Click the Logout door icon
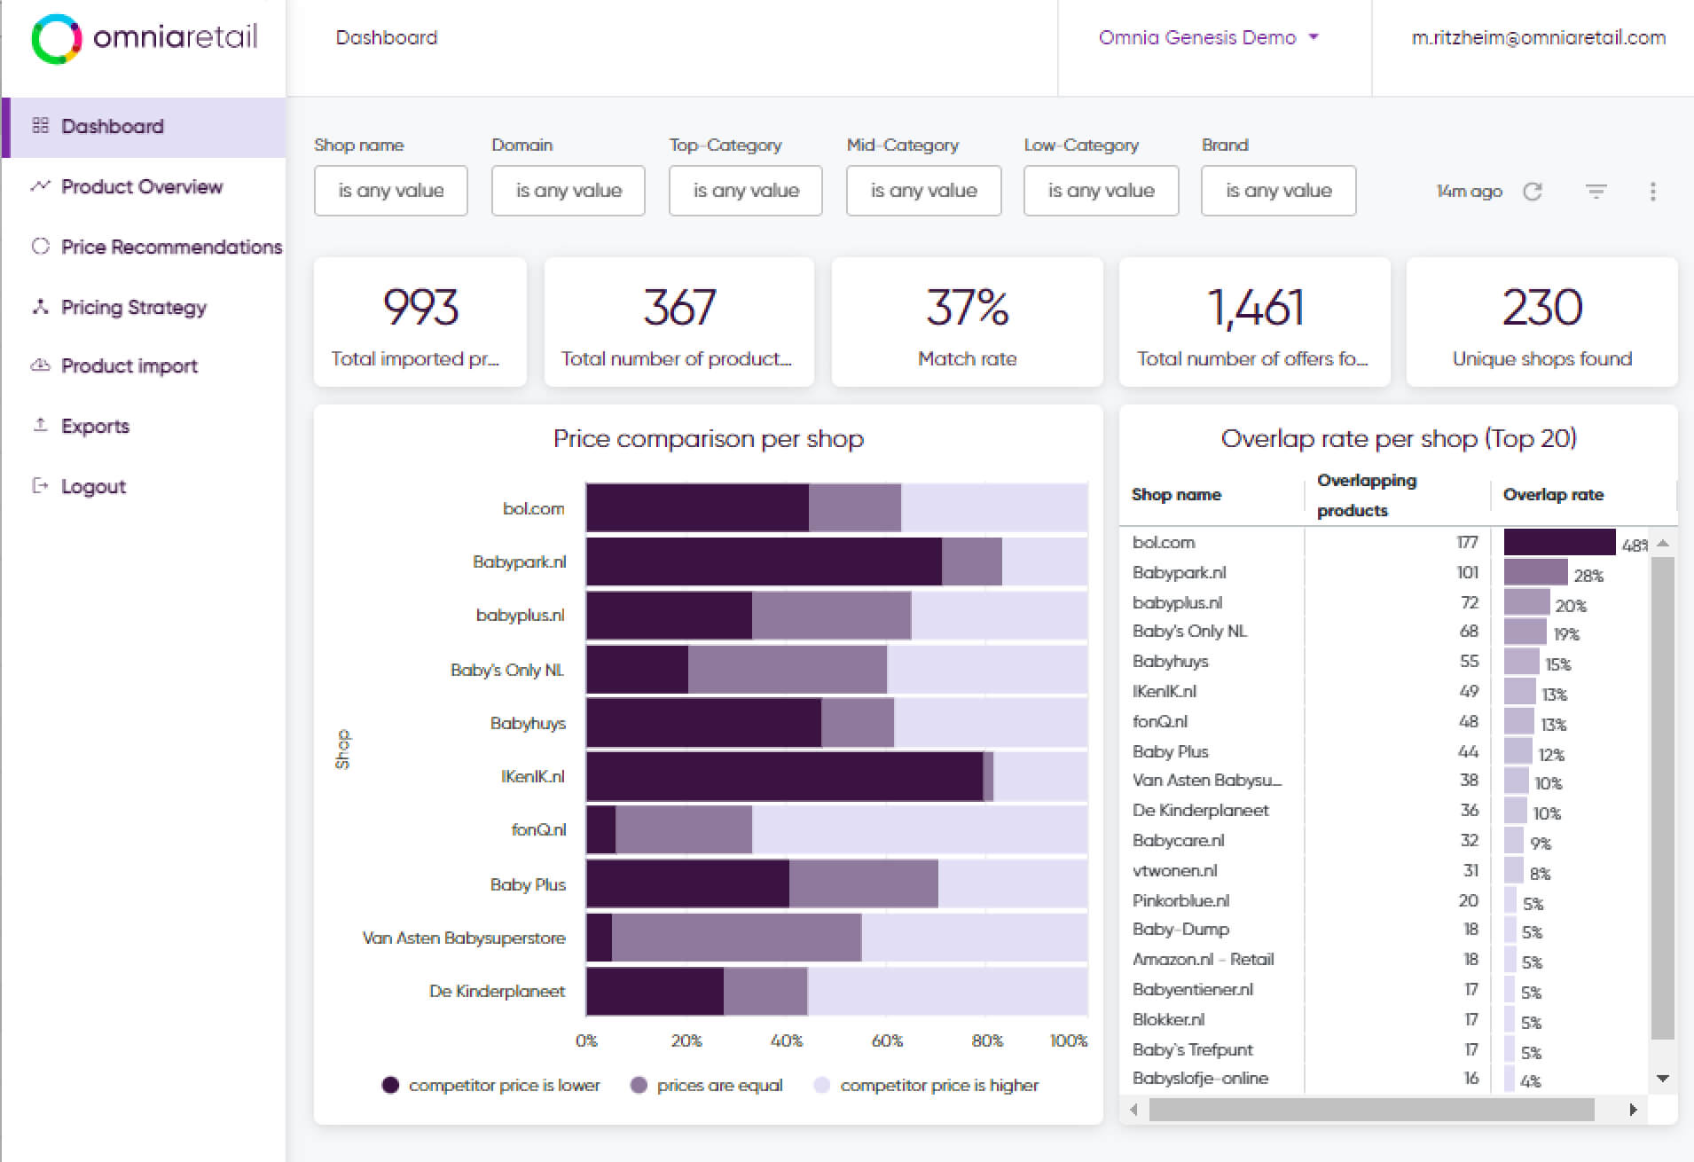 (40, 485)
